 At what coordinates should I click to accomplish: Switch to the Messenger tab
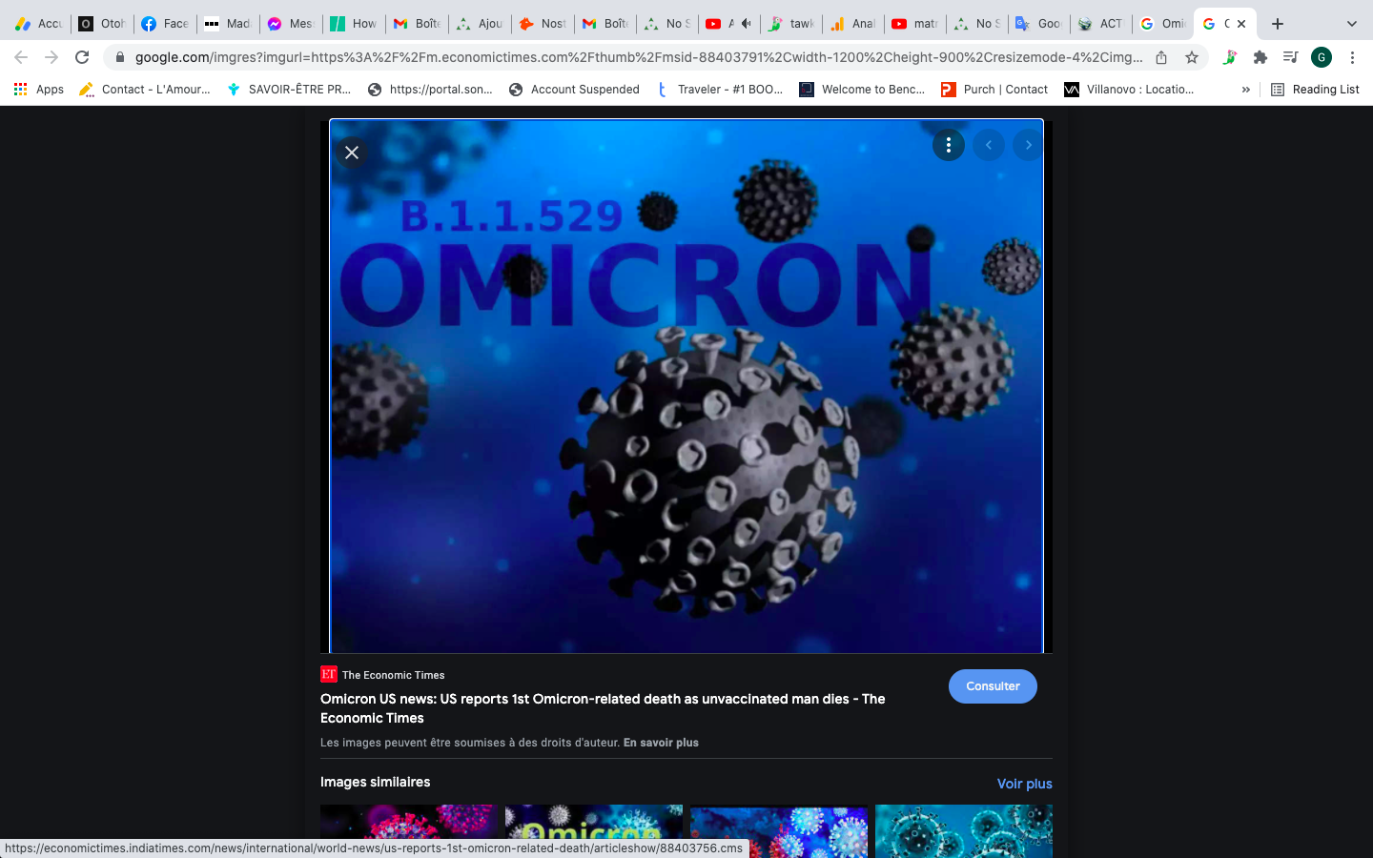291,24
